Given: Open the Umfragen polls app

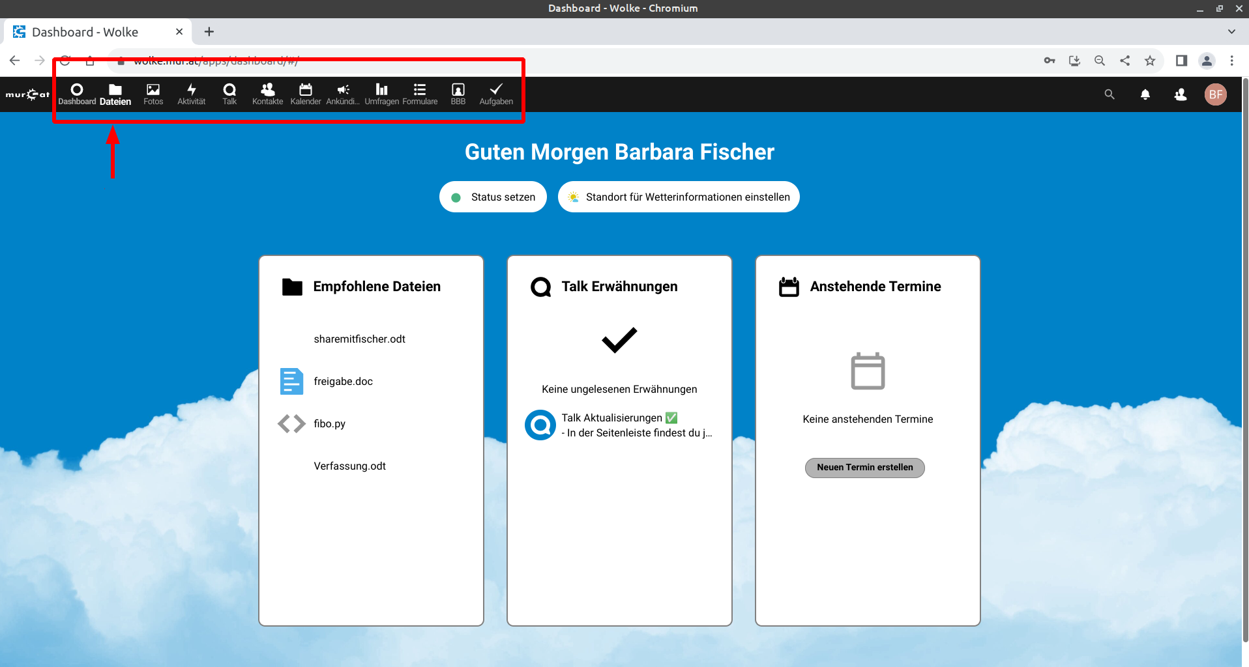Looking at the screenshot, I should tap(381, 94).
